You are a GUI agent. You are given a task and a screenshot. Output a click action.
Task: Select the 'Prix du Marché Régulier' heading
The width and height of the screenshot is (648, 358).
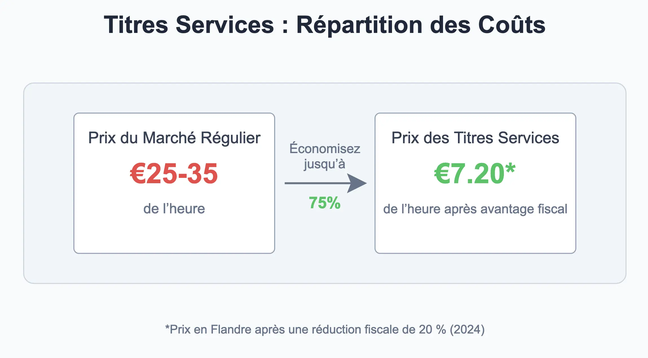point(174,138)
